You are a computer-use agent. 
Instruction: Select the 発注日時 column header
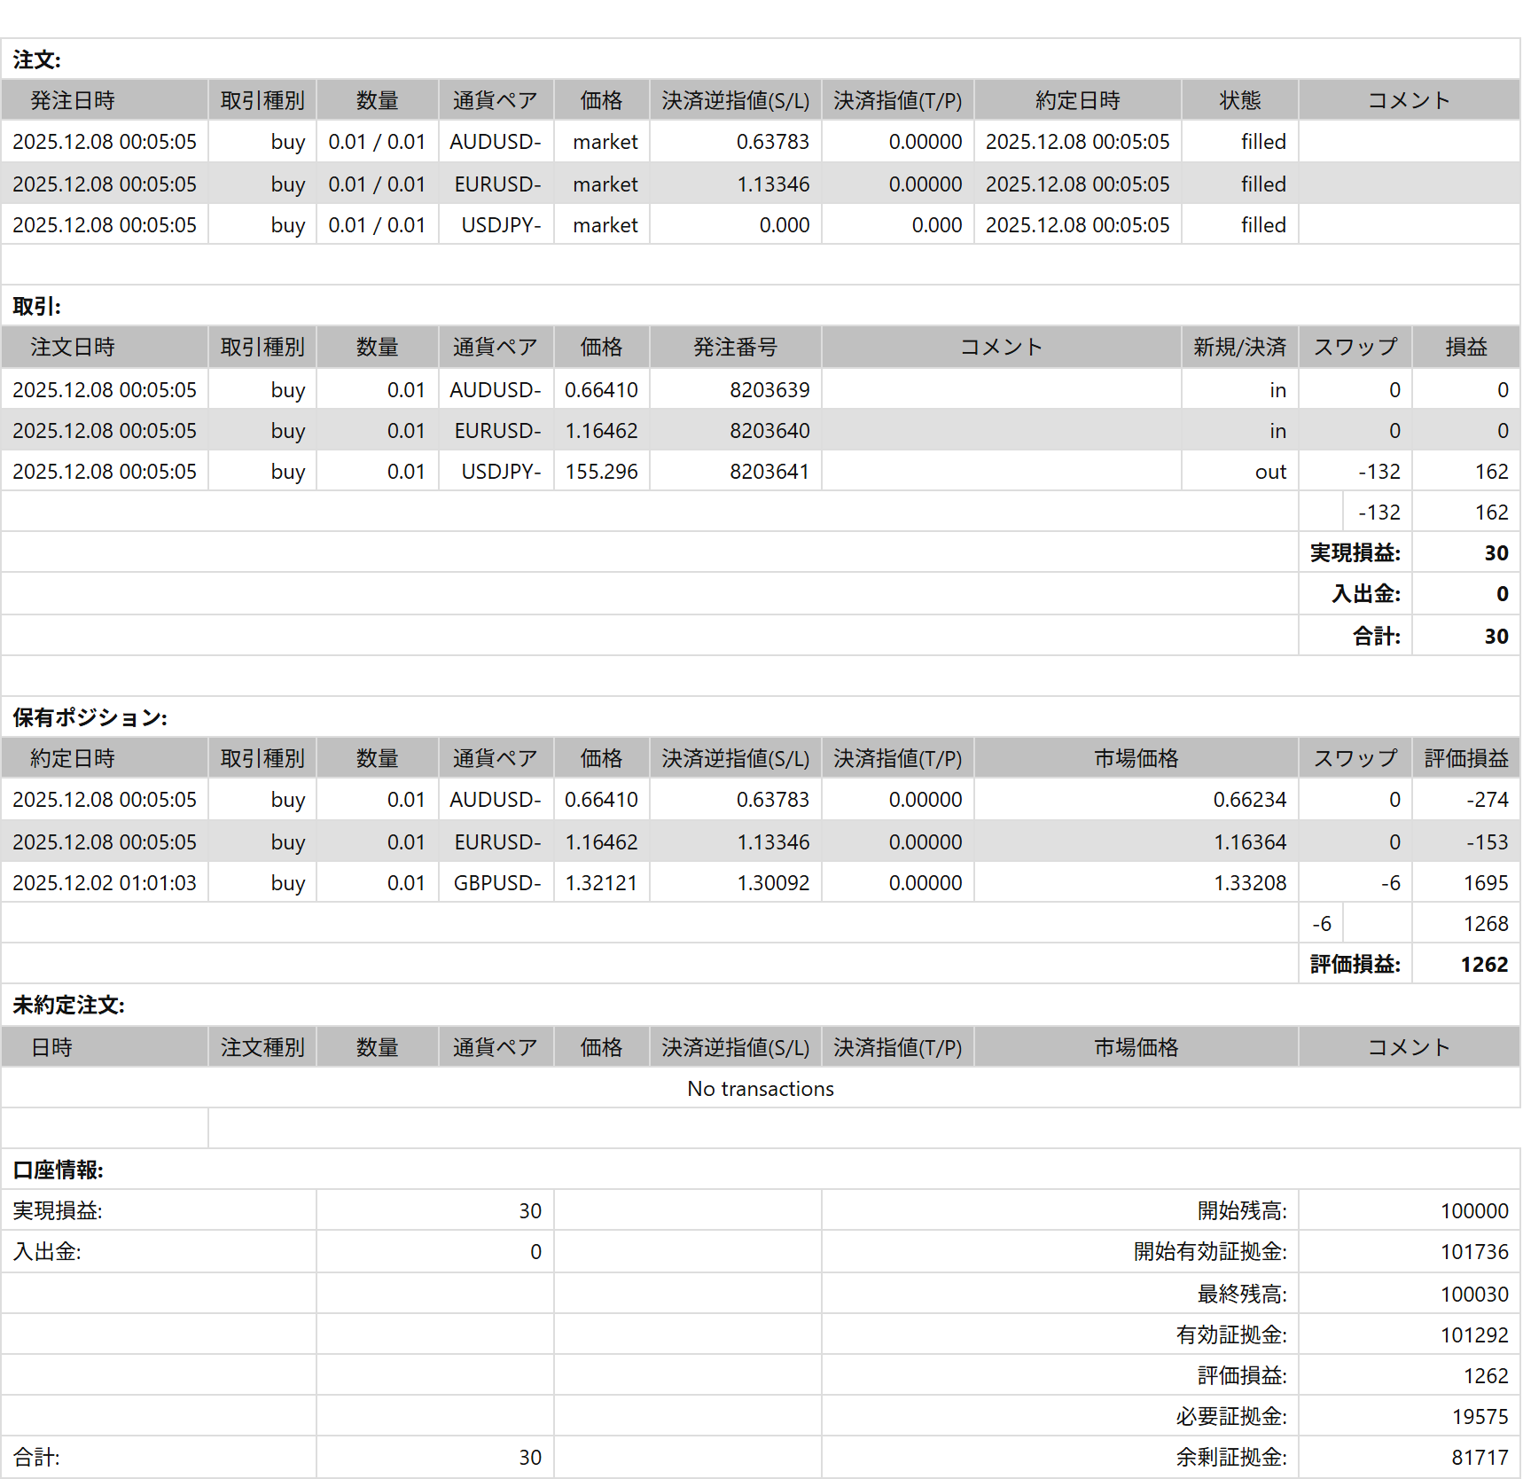pos(73,101)
